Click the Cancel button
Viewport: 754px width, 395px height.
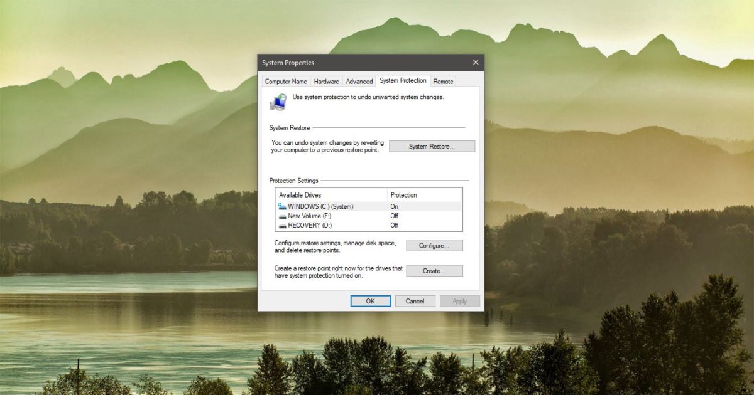pyautogui.click(x=415, y=301)
